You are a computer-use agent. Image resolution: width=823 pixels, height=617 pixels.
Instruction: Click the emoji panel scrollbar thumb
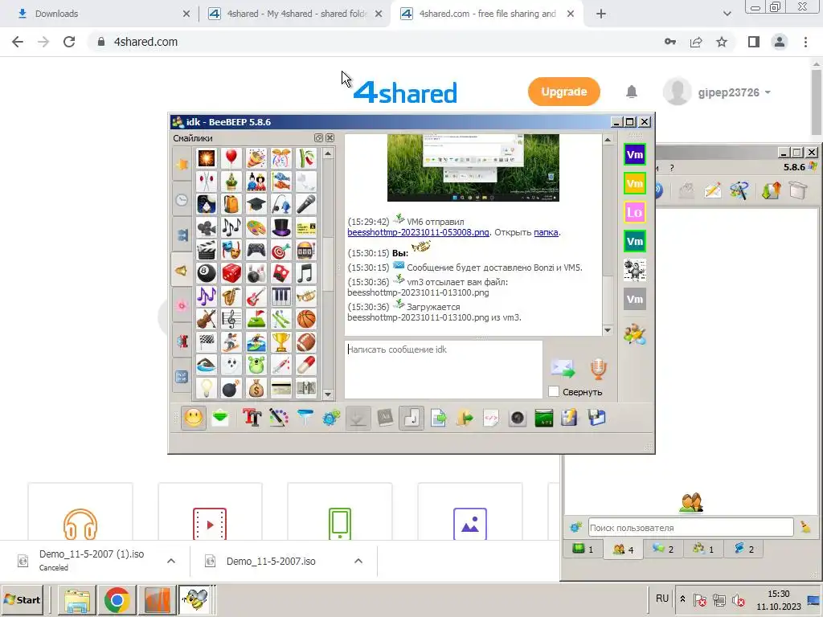point(328,264)
